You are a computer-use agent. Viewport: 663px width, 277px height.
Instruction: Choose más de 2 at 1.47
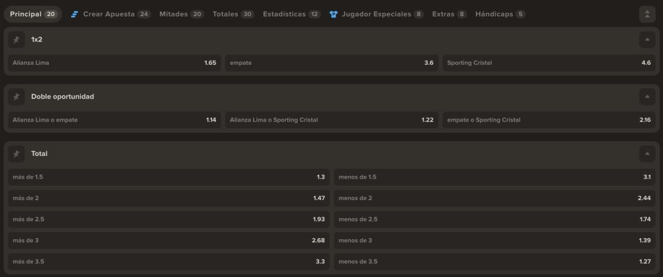tap(169, 198)
